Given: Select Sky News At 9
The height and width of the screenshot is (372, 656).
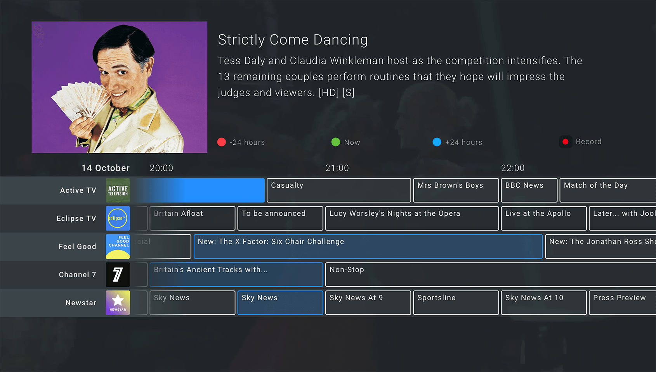Looking at the screenshot, I should 368,303.
